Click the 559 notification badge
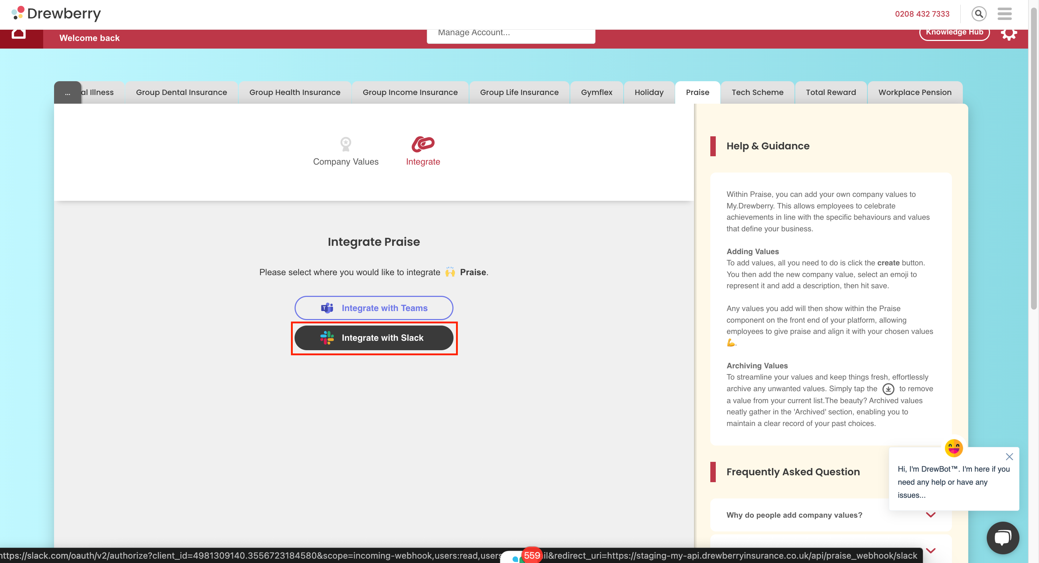The image size is (1039, 563). pos(531,555)
